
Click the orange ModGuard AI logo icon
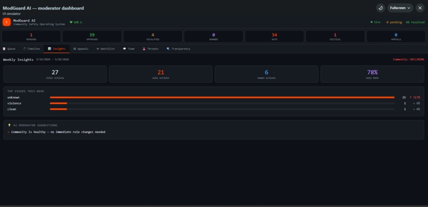[6, 22]
